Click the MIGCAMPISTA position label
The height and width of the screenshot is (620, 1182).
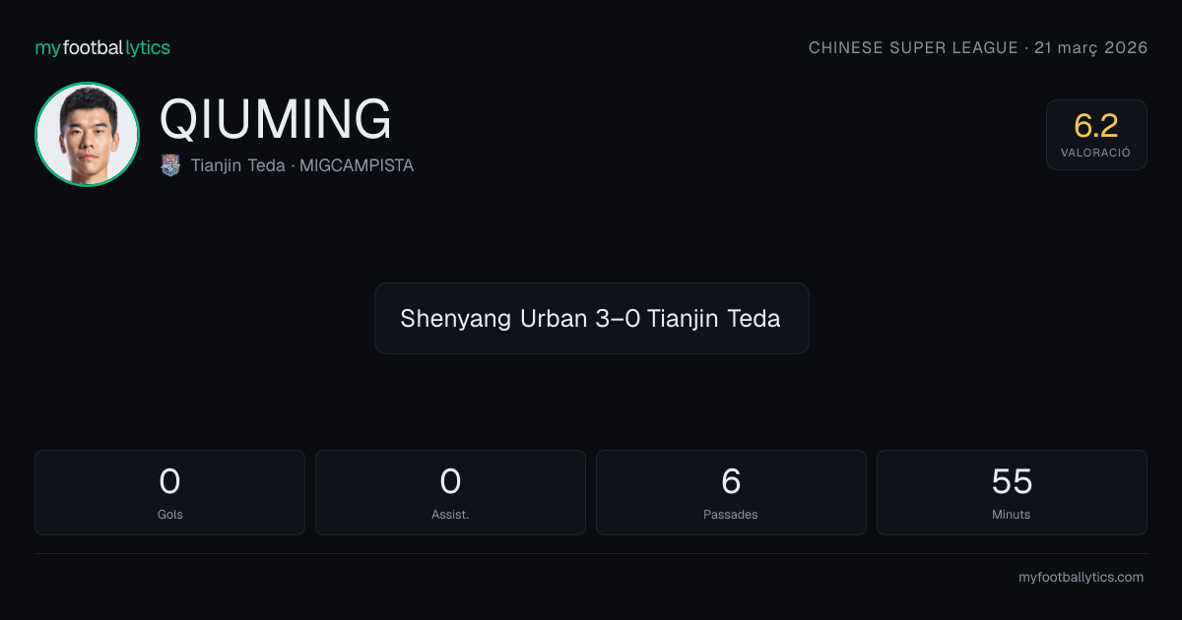pyautogui.click(x=357, y=165)
